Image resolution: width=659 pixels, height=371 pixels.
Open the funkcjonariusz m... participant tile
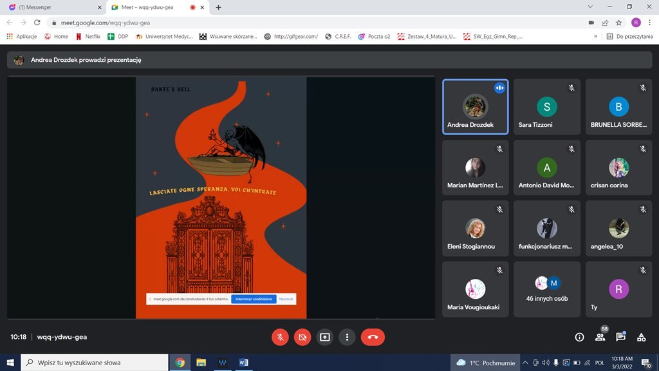[547, 229]
